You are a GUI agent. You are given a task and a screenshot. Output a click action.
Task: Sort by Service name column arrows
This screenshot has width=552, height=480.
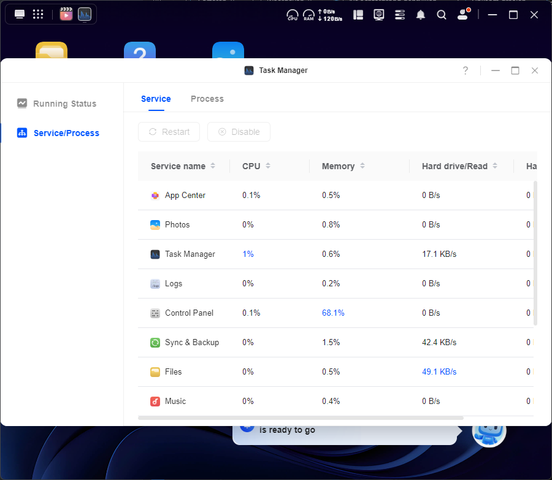click(213, 166)
